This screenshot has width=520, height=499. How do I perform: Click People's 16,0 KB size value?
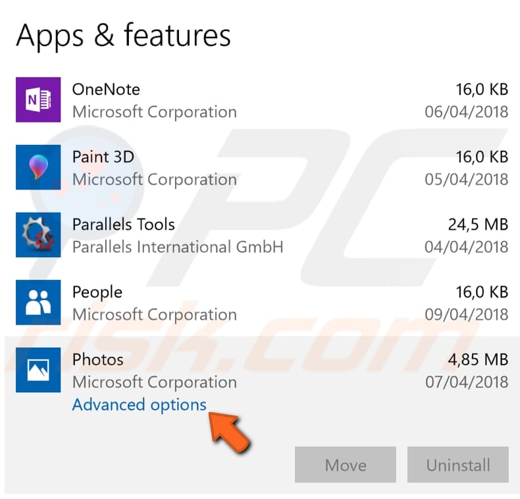click(482, 292)
